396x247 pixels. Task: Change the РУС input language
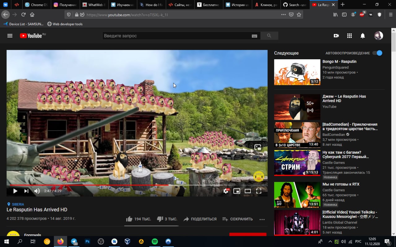coord(358,241)
